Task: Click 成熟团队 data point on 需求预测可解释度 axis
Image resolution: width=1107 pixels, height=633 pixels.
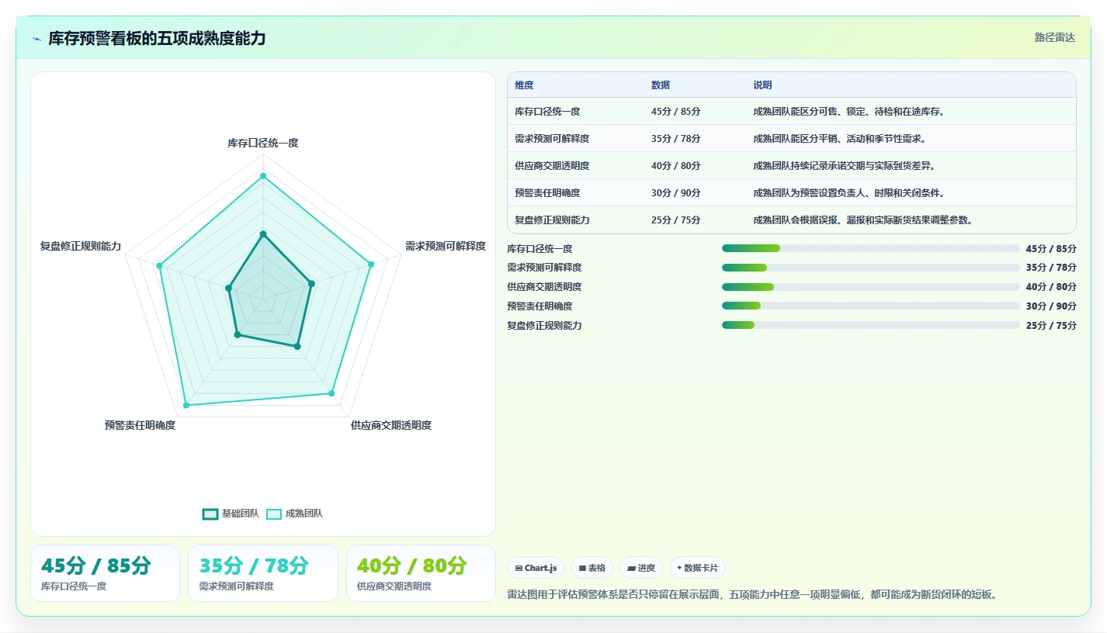Action: click(x=370, y=265)
